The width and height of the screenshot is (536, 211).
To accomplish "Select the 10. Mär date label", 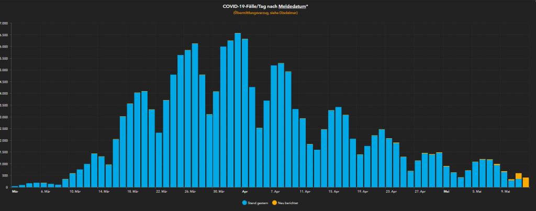I will [74, 192].
